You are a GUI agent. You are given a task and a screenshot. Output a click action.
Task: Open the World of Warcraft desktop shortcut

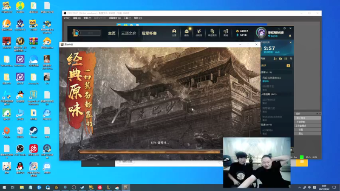[x=20, y=44]
